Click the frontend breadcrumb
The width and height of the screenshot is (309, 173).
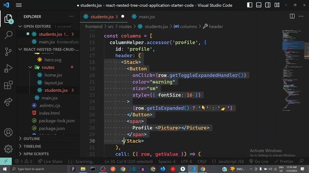pyautogui.click(x=94, y=26)
